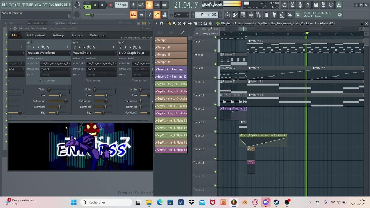Image resolution: width=370 pixels, height=208 pixels.
Task: Toggle TO BUFFER under HUD Graph Polar
Action: 139,81
